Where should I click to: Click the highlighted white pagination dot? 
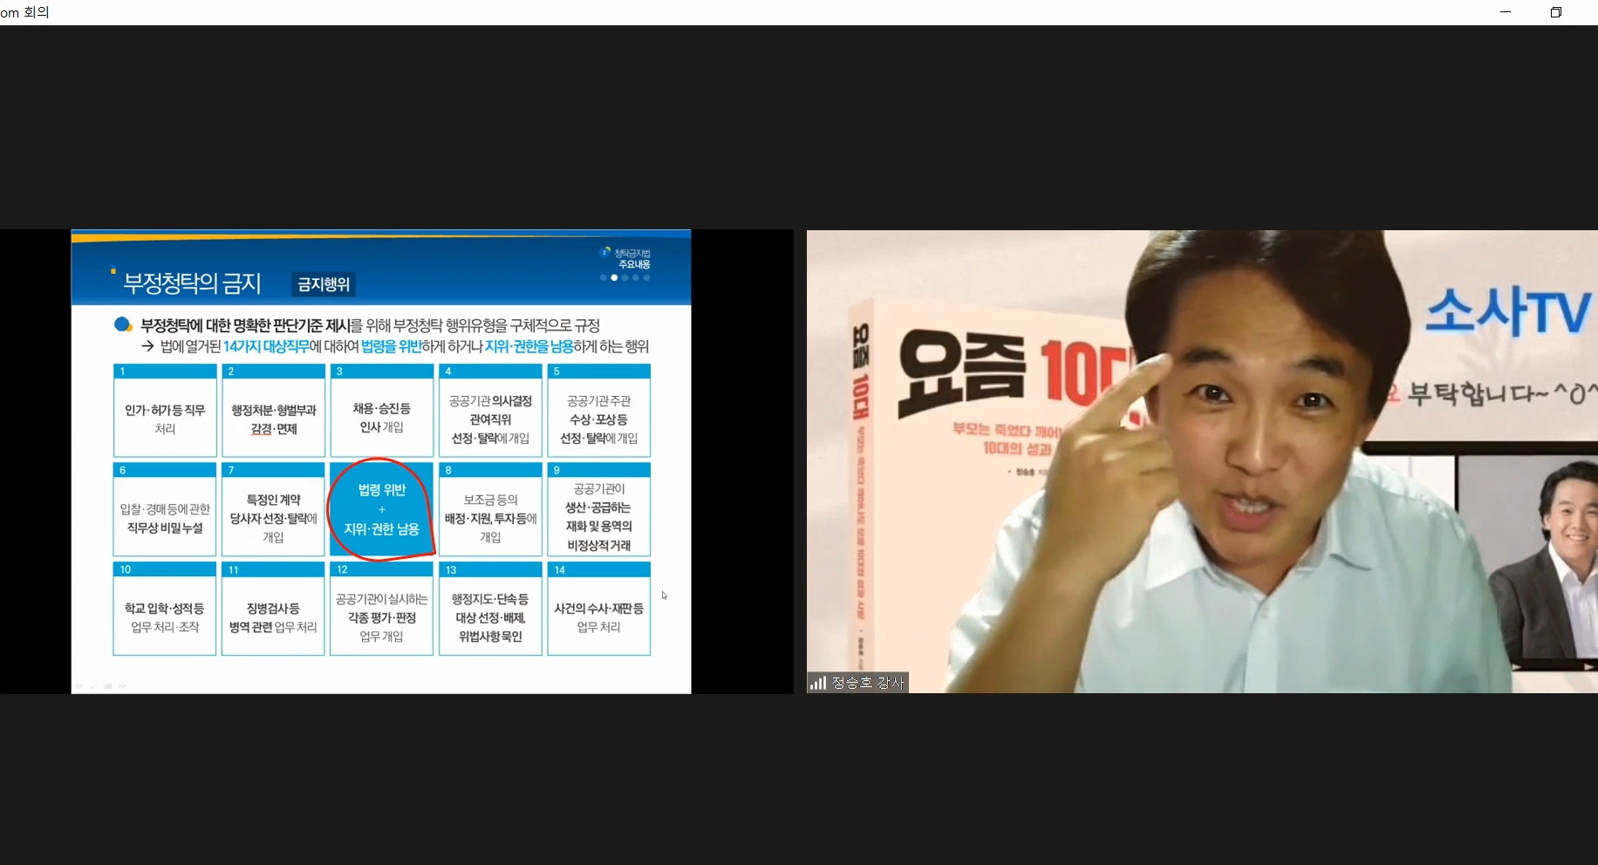pos(614,277)
